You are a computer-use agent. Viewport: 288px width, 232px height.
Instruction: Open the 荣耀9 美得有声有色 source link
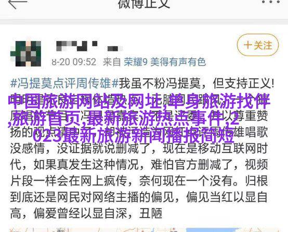(165, 62)
